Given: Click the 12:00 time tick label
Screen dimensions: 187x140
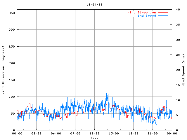Looking at the screenshot, I should (x=94, y=134).
